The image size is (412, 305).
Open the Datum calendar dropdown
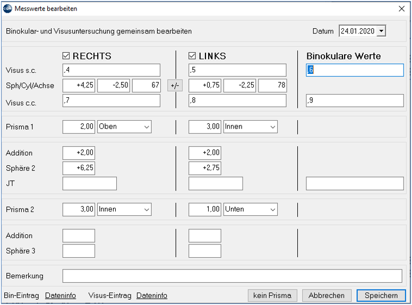[x=381, y=31]
